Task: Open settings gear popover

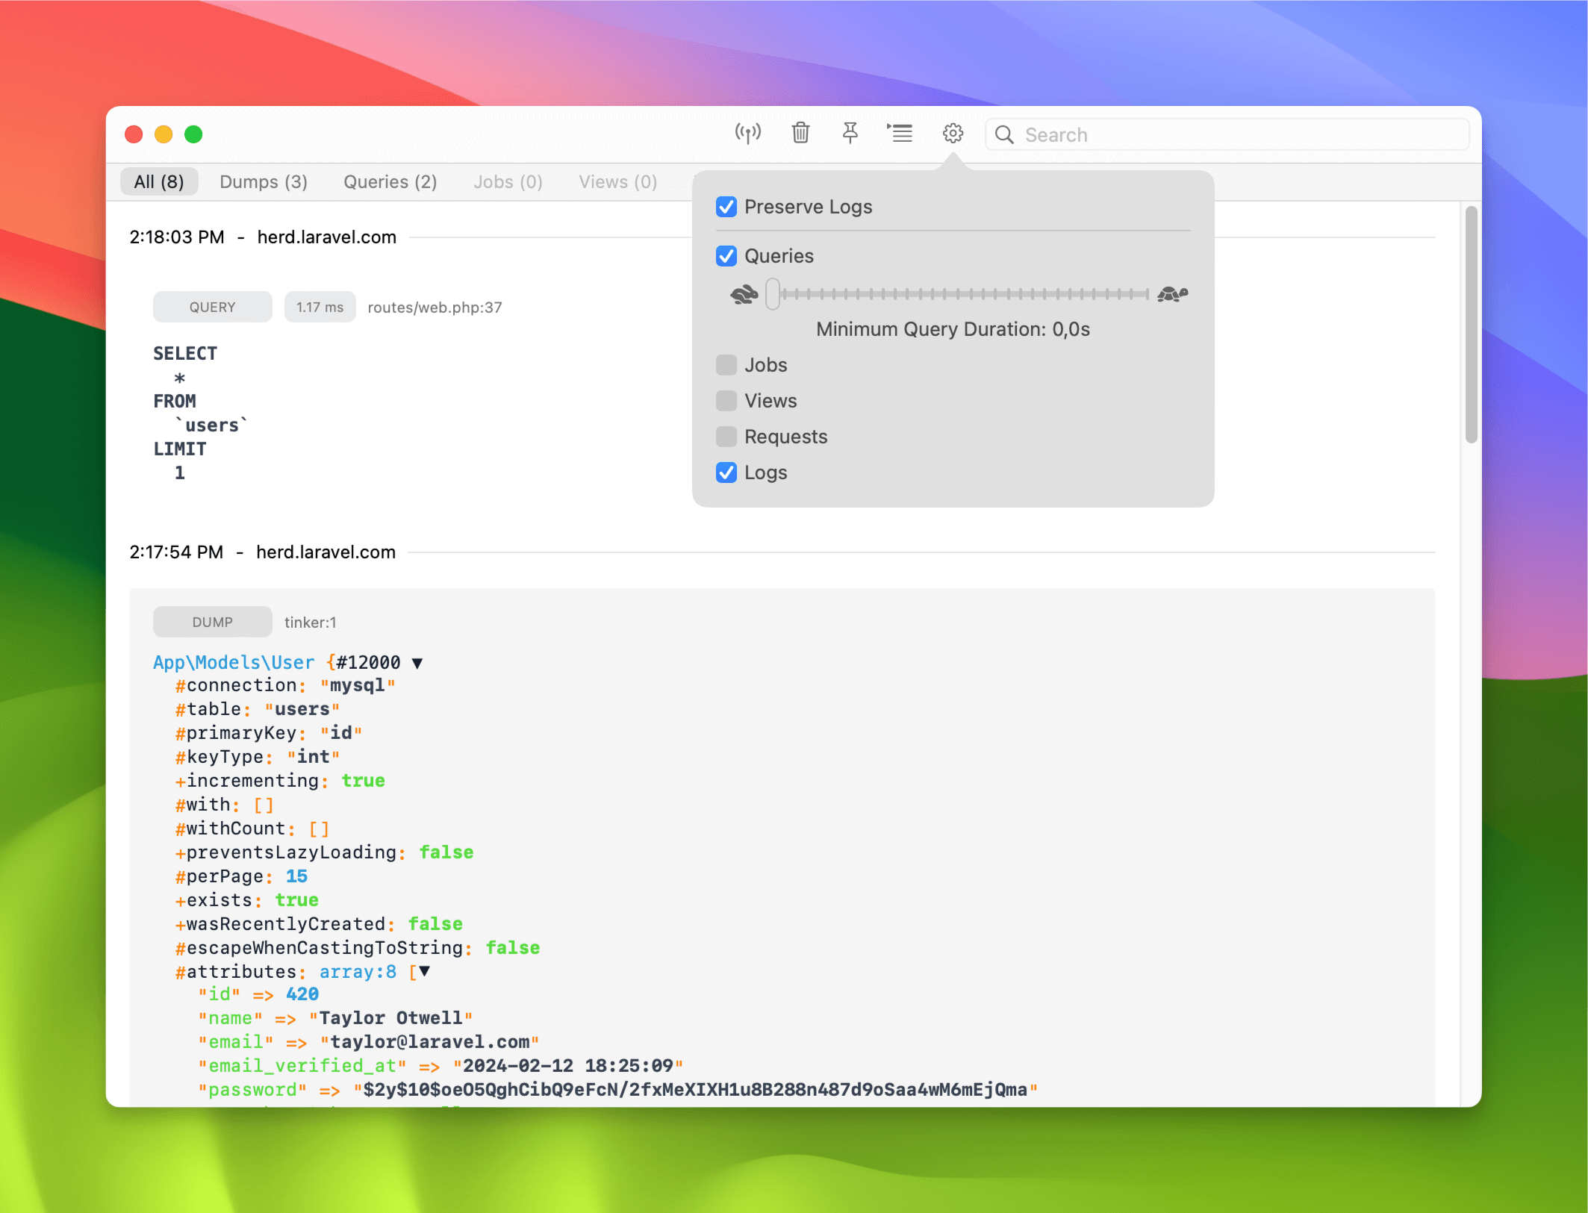Action: pos(953,134)
